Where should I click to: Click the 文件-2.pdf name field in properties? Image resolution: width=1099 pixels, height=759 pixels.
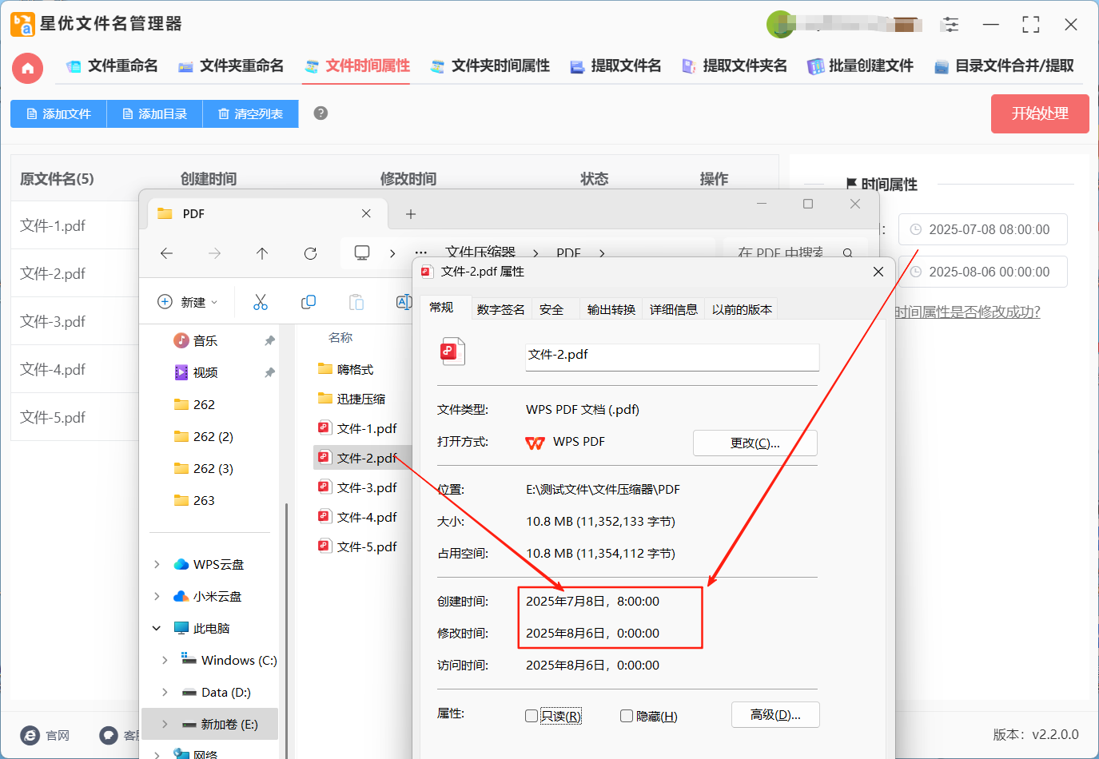coord(672,356)
